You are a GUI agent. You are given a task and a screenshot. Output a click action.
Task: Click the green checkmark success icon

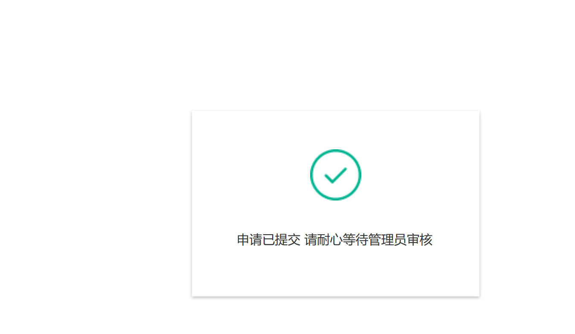tap(336, 174)
